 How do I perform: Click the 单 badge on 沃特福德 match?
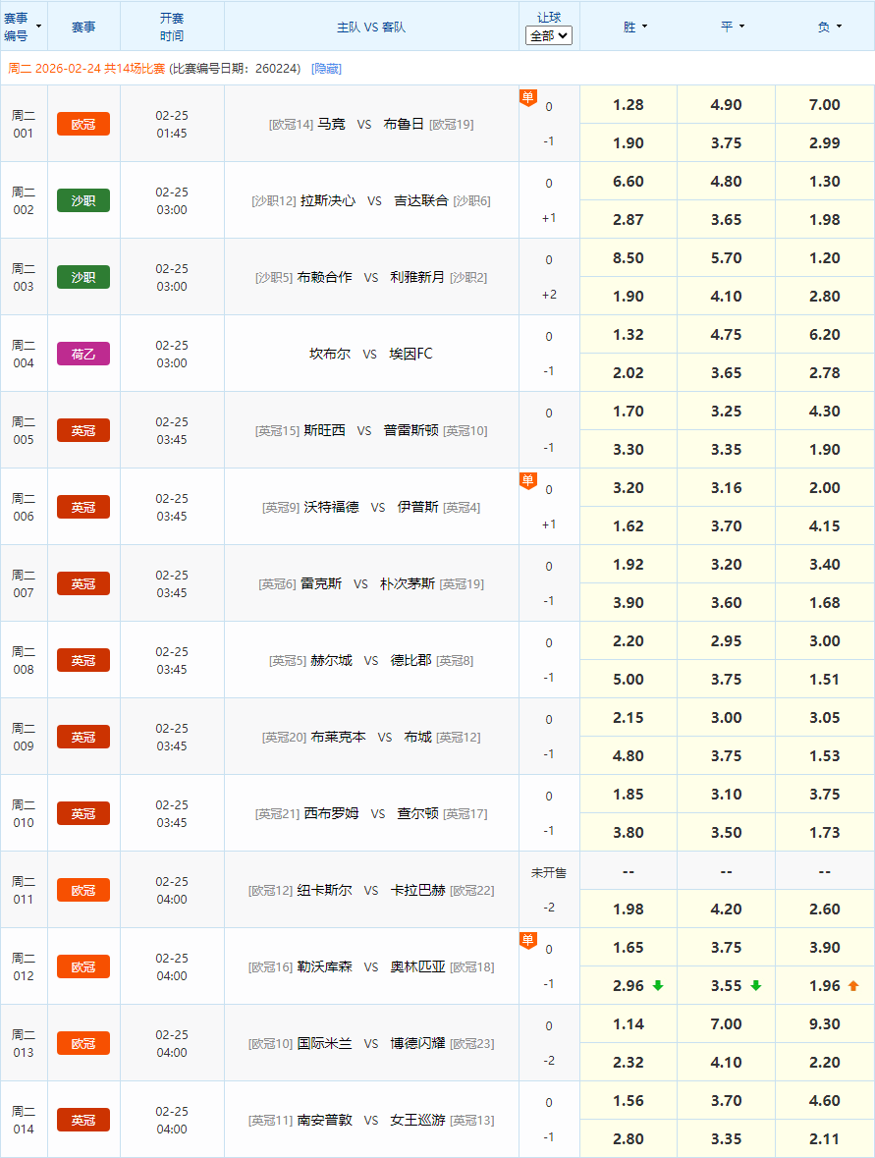coord(527,480)
